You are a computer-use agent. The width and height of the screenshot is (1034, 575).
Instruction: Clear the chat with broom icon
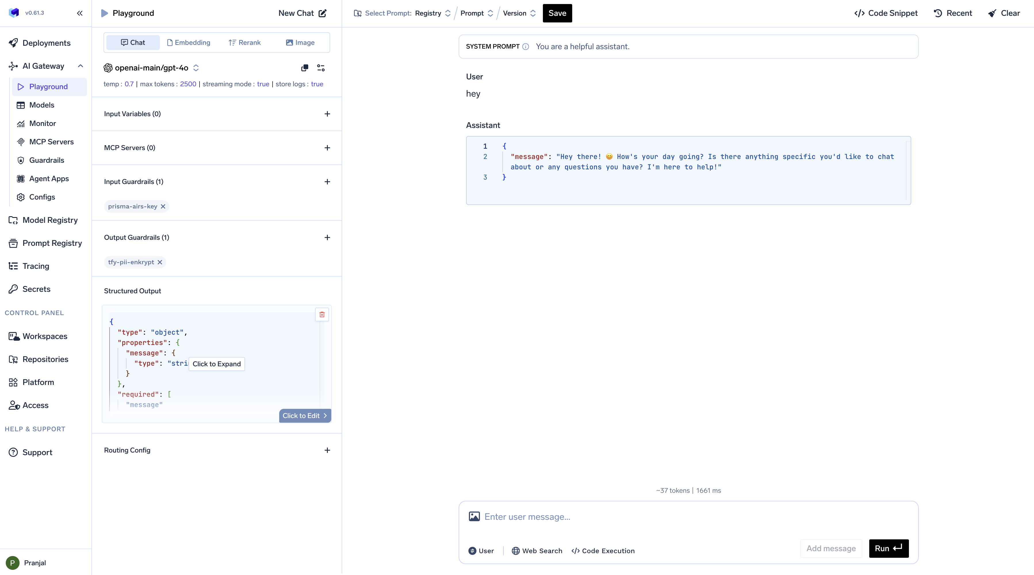coord(1004,13)
